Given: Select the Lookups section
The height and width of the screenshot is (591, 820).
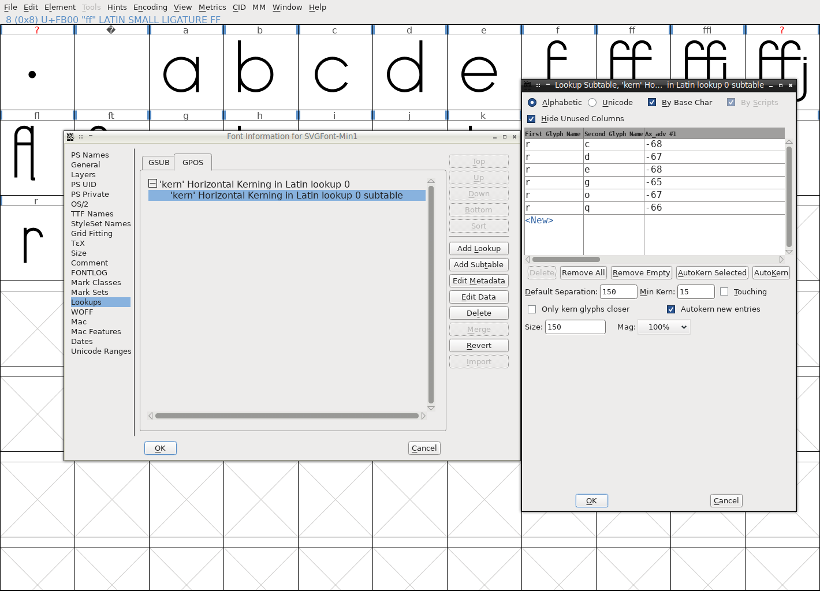Looking at the screenshot, I should click(x=100, y=302).
